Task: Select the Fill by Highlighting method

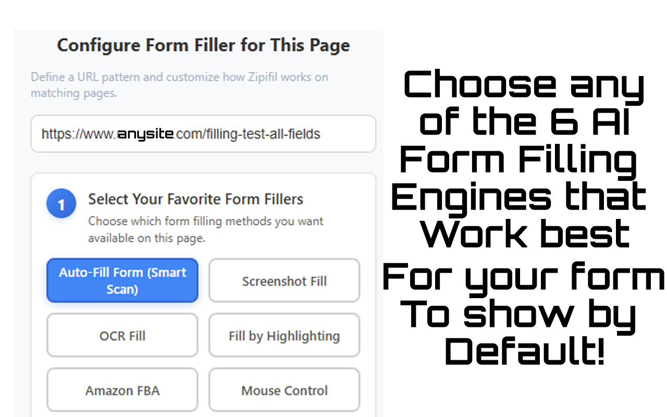Action: pyautogui.click(x=284, y=336)
